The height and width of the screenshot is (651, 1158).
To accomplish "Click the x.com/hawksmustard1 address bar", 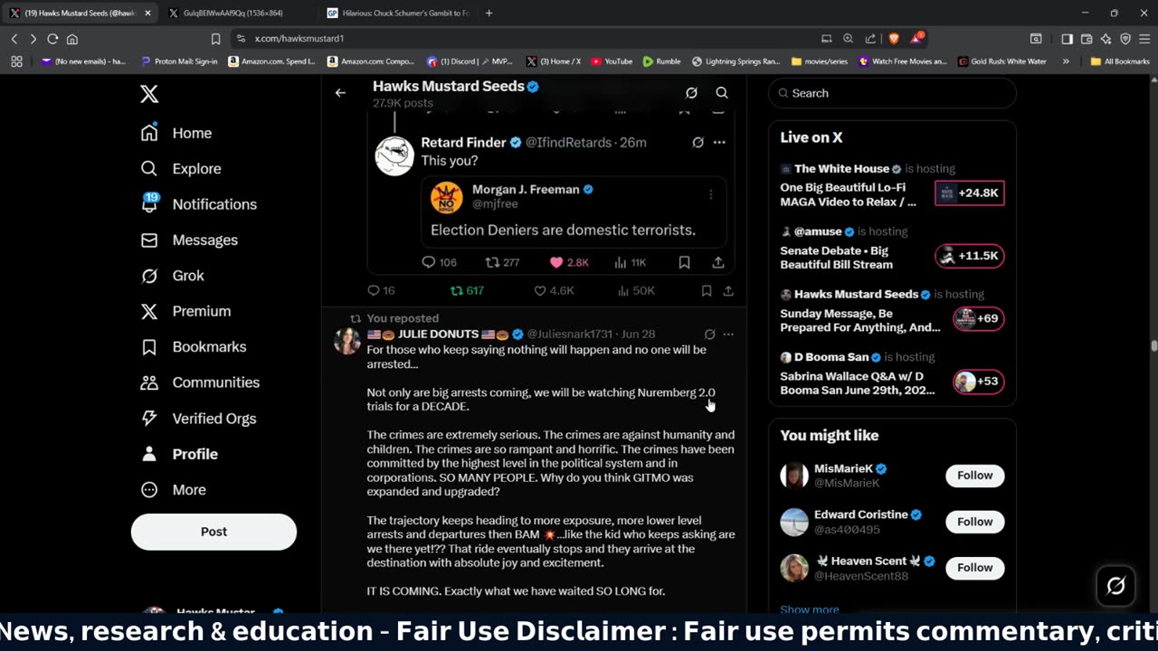I will pyautogui.click(x=525, y=39).
